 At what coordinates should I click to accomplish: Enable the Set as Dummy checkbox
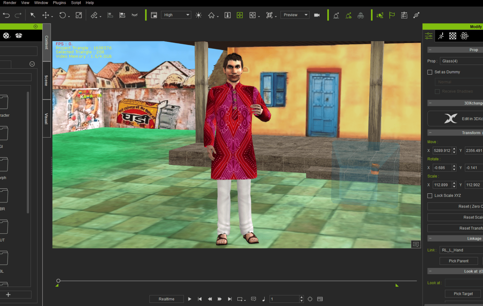(x=430, y=72)
